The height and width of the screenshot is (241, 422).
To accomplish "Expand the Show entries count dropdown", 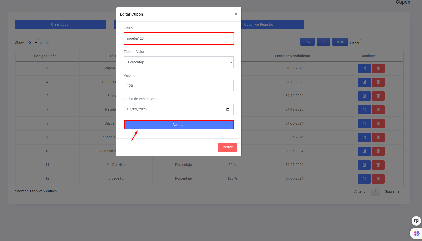I will pos(32,43).
